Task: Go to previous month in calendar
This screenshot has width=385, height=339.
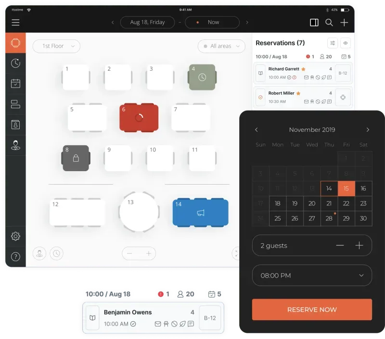Action: pyautogui.click(x=257, y=129)
